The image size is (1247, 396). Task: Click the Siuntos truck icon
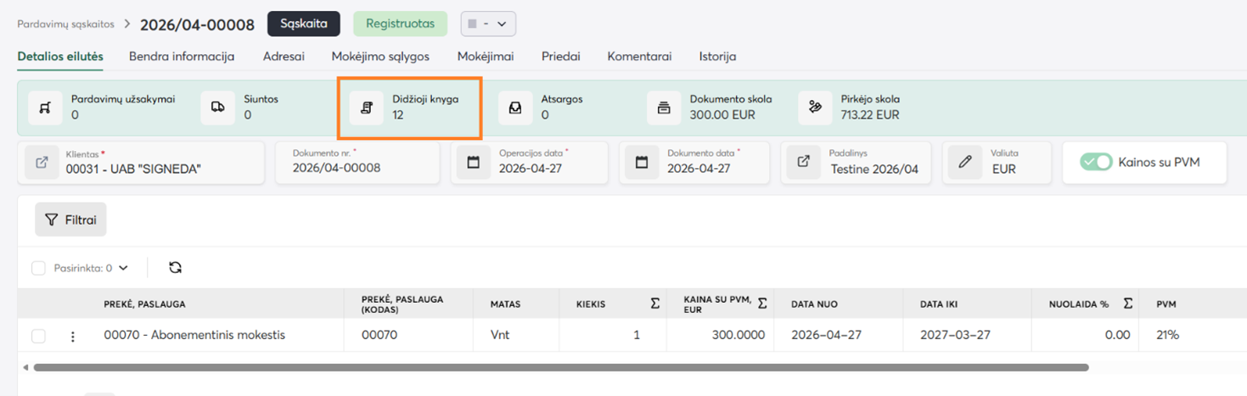tap(218, 108)
